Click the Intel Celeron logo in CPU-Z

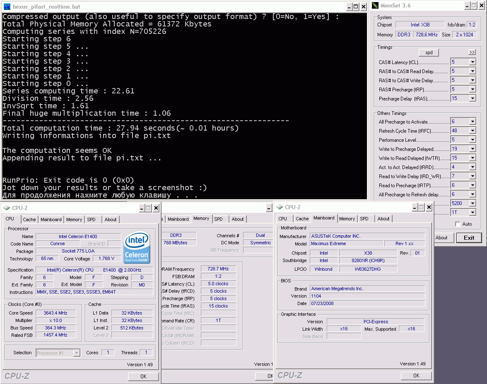[137, 248]
